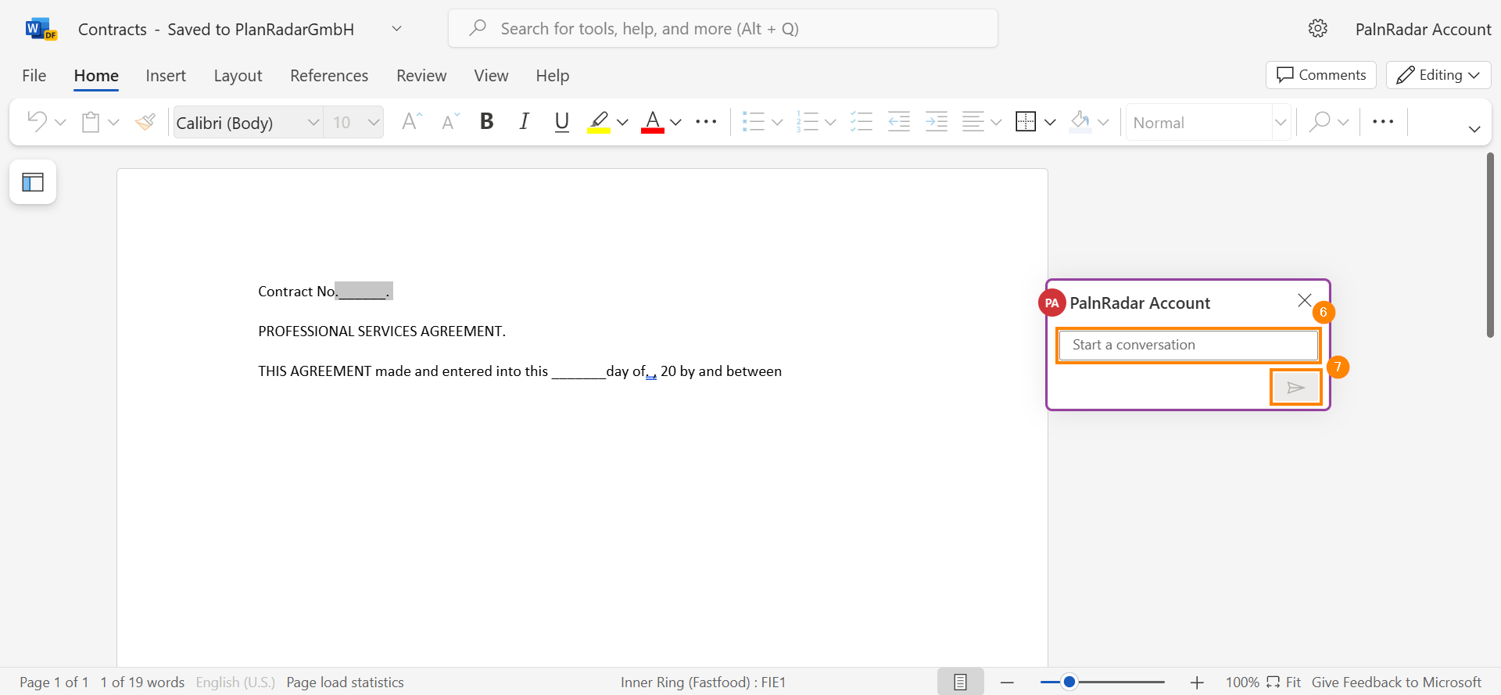
Task: Expand the Calibri (Body) font dropdown
Action: pos(313,123)
